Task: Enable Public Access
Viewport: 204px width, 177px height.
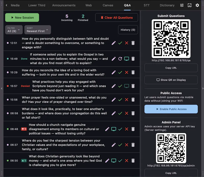Action: (x=171, y=109)
